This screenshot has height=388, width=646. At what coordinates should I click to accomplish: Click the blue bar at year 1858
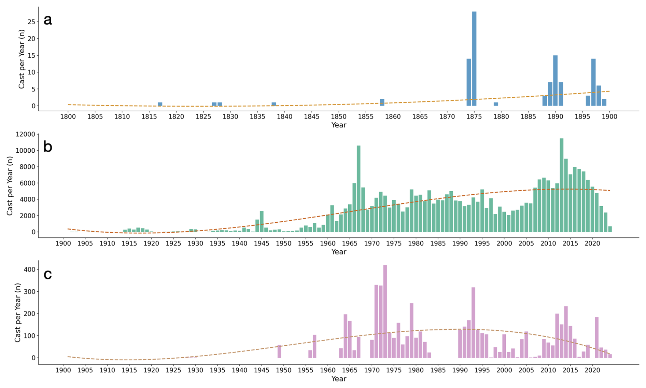[x=382, y=102]
